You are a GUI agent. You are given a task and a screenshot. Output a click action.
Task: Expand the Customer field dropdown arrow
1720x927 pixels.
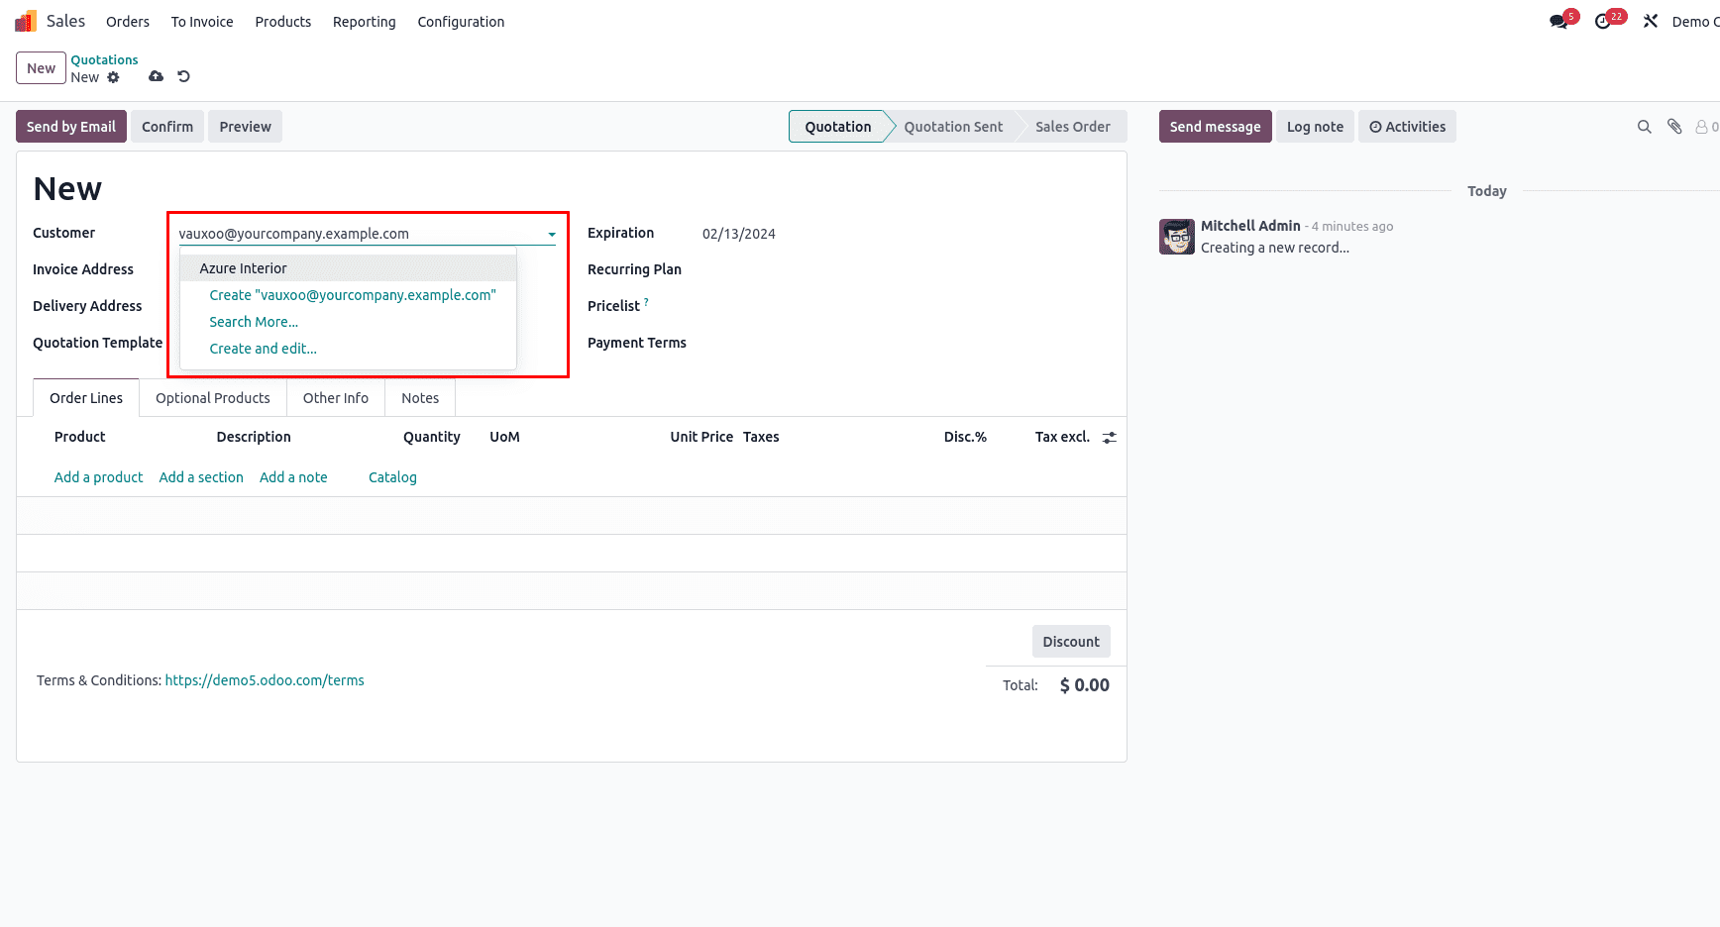[552, 235]
